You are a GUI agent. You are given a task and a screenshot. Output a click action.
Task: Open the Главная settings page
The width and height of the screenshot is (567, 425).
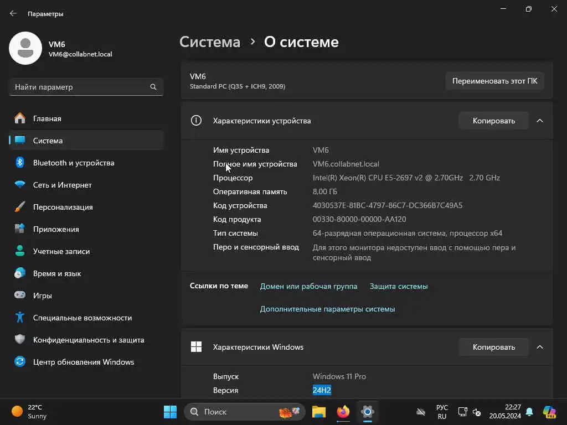86,118
